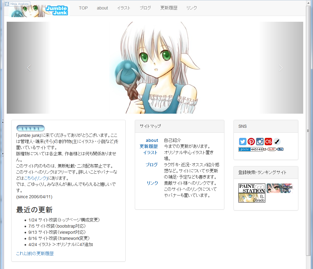Follow the こちら(リンク) link in intro text
313x269 pixels.
tap(36, 178)
